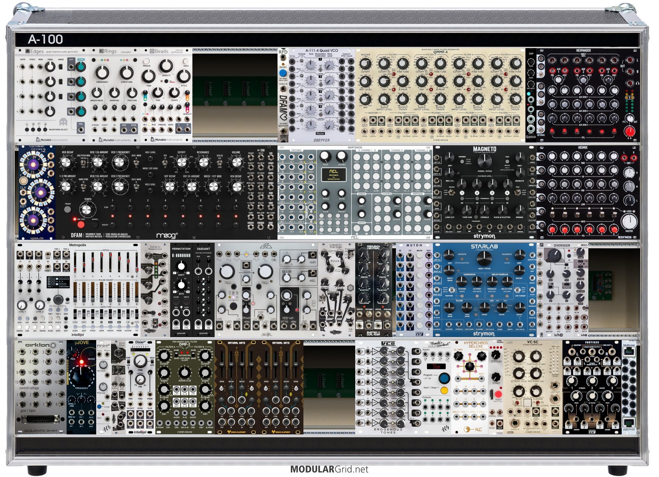Click the red RUN/STOP button on DFAM
Image resolution: width=659 pixels, height=477 pixels.
[x=80, y=224]
